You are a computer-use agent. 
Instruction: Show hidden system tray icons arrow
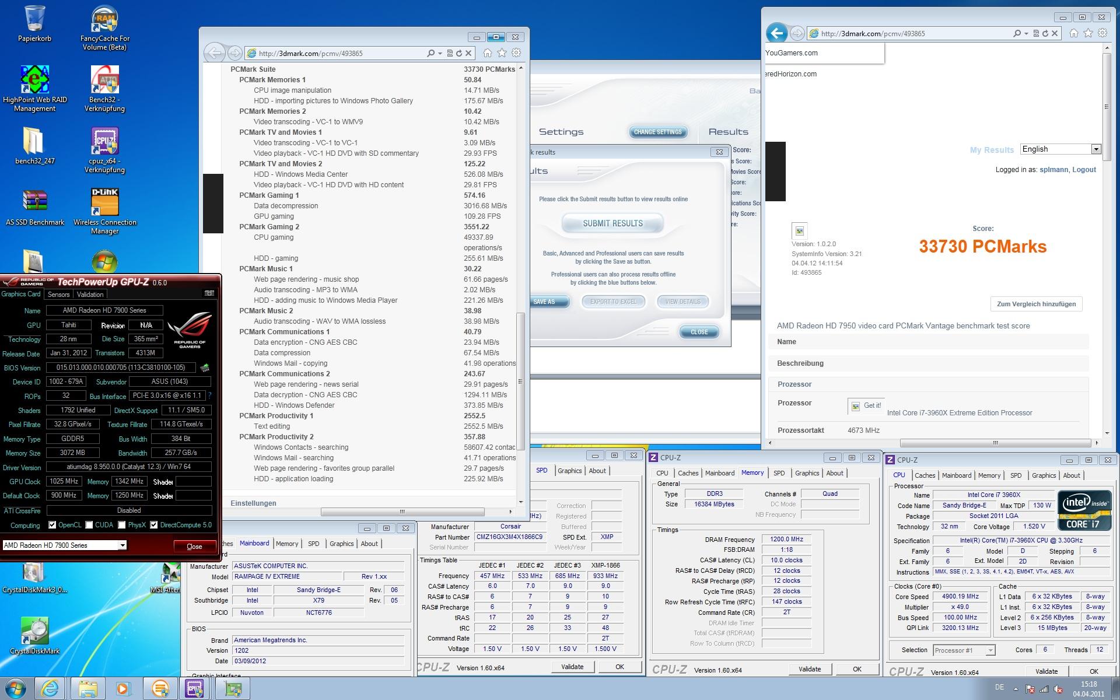tap(1016, 689)
